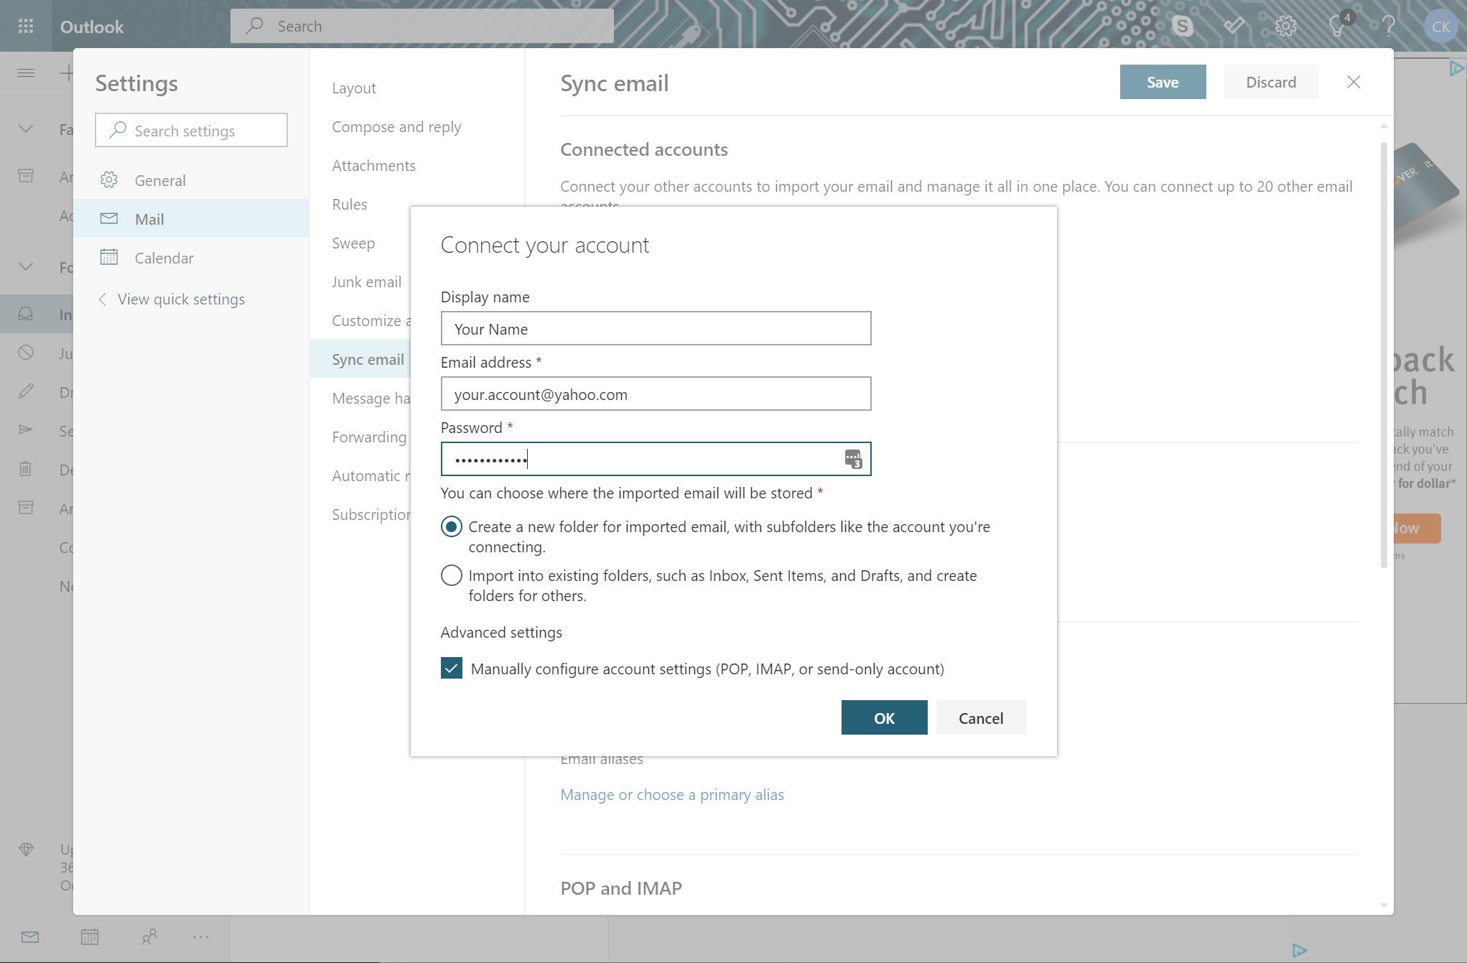Click the Display name input field
The image size is (1467, 963).
[x=656, y=329]
